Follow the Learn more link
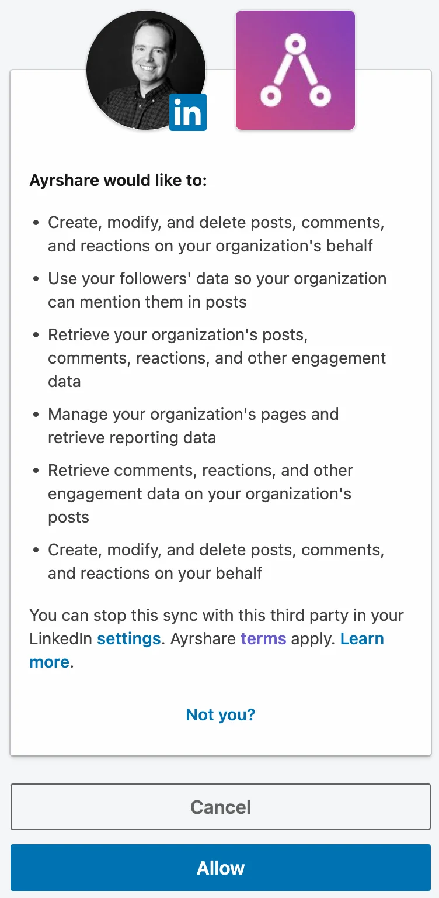Image resolution: width=439 pixels, height=898 pixels. pyautogui.click(x=362, y=639)
